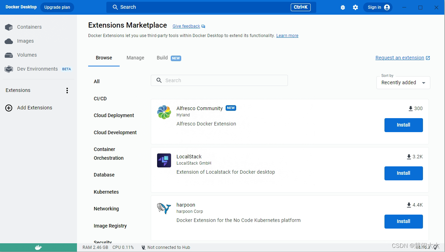Click the LocalStack GmbH publisher name
Image resolution: width=445 pixels, height=252 pixels.
(194, 163)
